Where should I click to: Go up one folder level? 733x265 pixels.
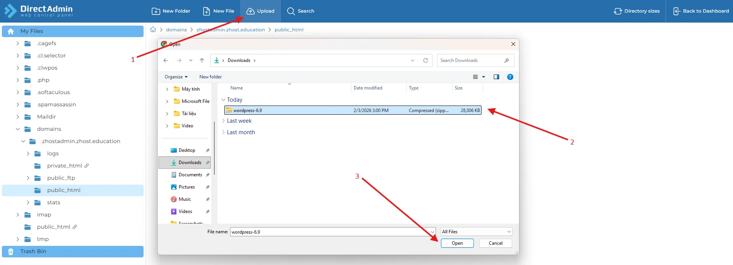pyautogui.click(x=202, y=60)
